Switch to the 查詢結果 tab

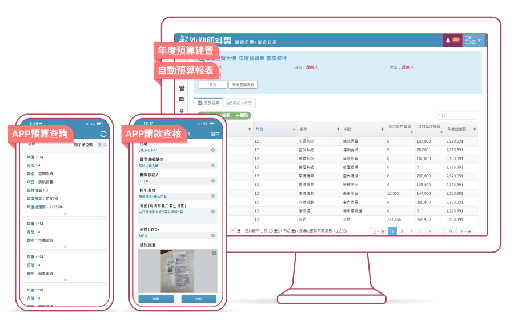click(x=208, y=103)
